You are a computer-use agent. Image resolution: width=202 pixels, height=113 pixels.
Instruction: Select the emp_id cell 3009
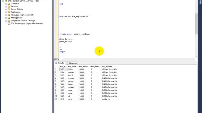pyautogui.click(x=63, y=96)
